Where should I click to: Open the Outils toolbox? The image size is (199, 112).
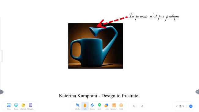(x=121, y=106)
